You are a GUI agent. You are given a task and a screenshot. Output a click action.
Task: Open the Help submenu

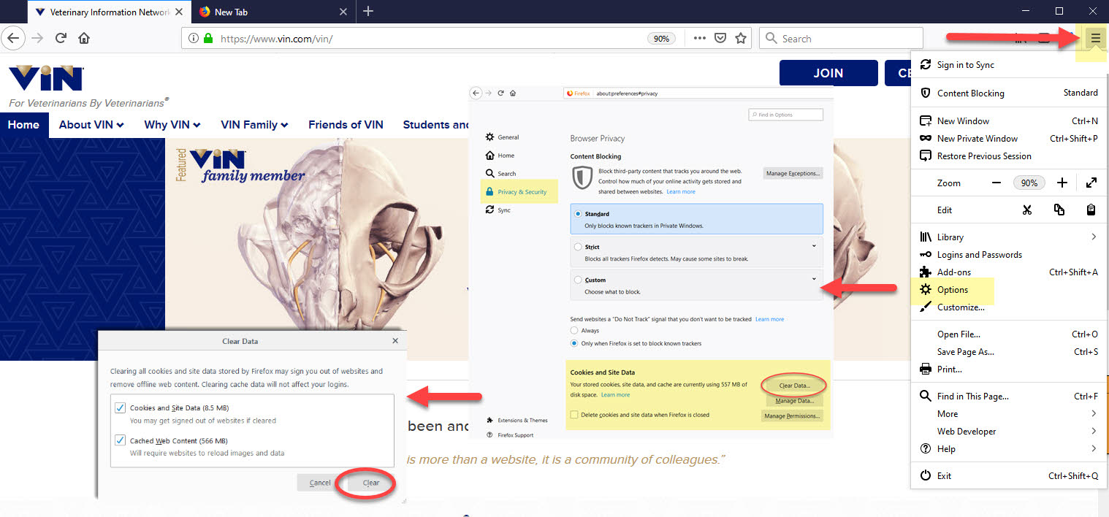pos(1008,448)
